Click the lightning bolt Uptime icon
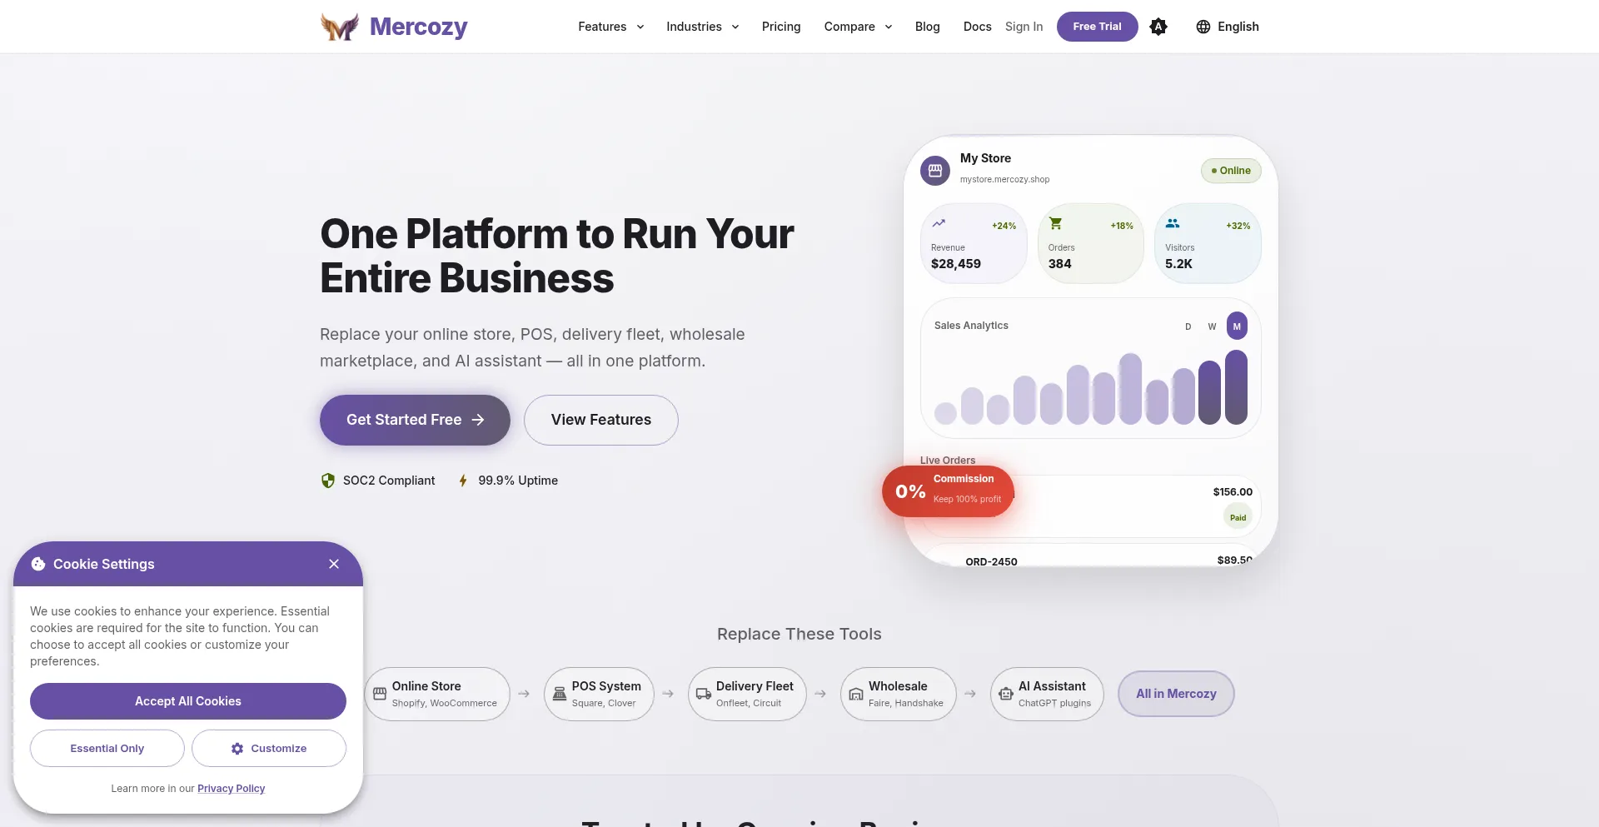Screen dimensions: 1599x827 coord(463,481)
